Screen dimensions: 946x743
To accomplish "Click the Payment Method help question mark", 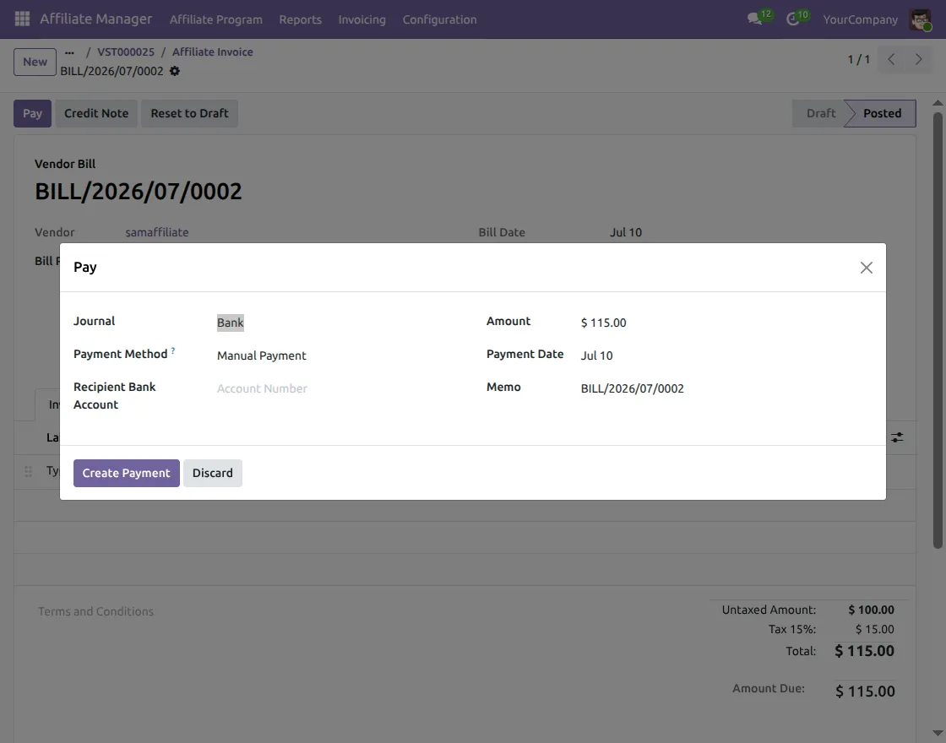I will (x=173, y=350).
